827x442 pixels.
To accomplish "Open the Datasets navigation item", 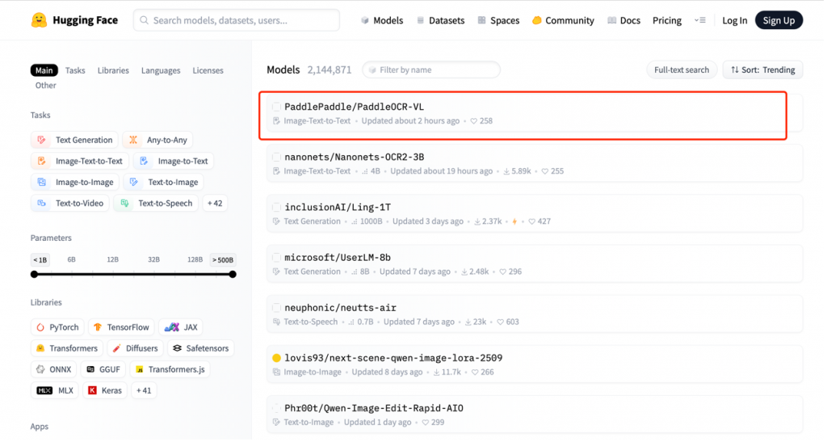I will [440, 20].
